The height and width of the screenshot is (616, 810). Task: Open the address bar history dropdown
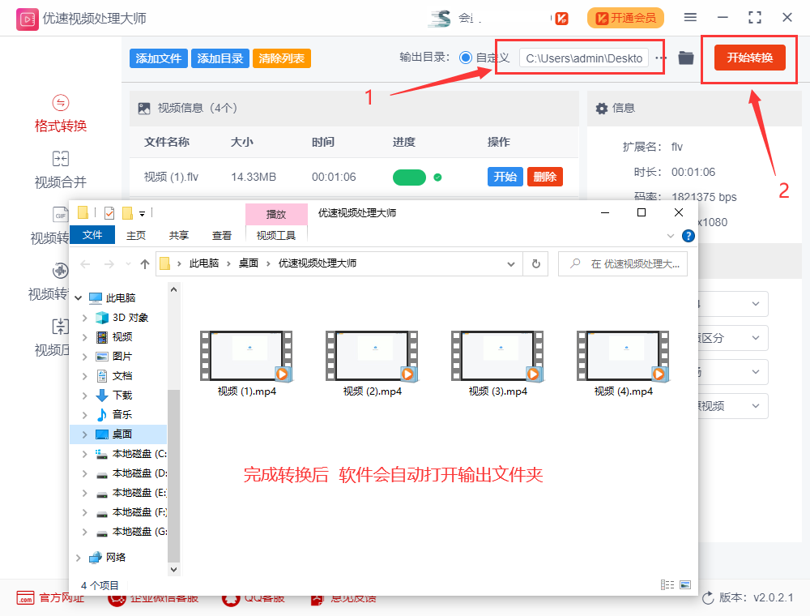tap(511, 264)
